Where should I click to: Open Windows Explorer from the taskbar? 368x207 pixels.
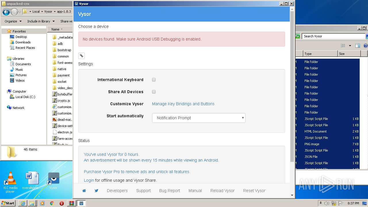(x=32, y=203)
